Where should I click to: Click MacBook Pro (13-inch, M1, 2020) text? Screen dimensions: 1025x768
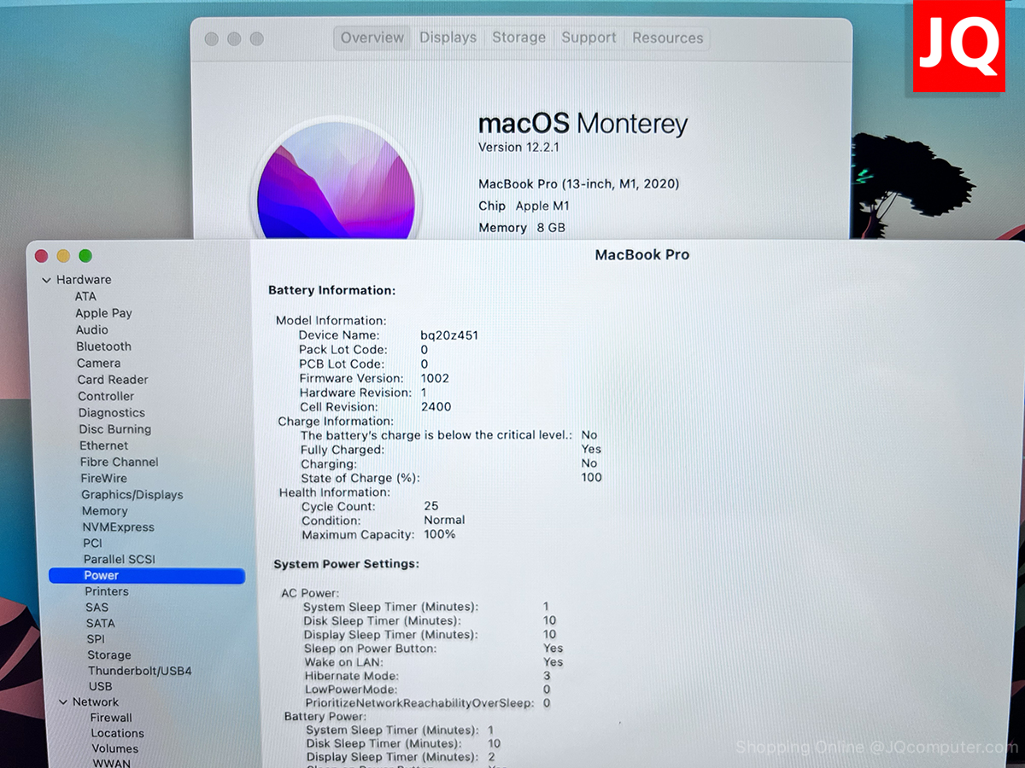point(578,183)
